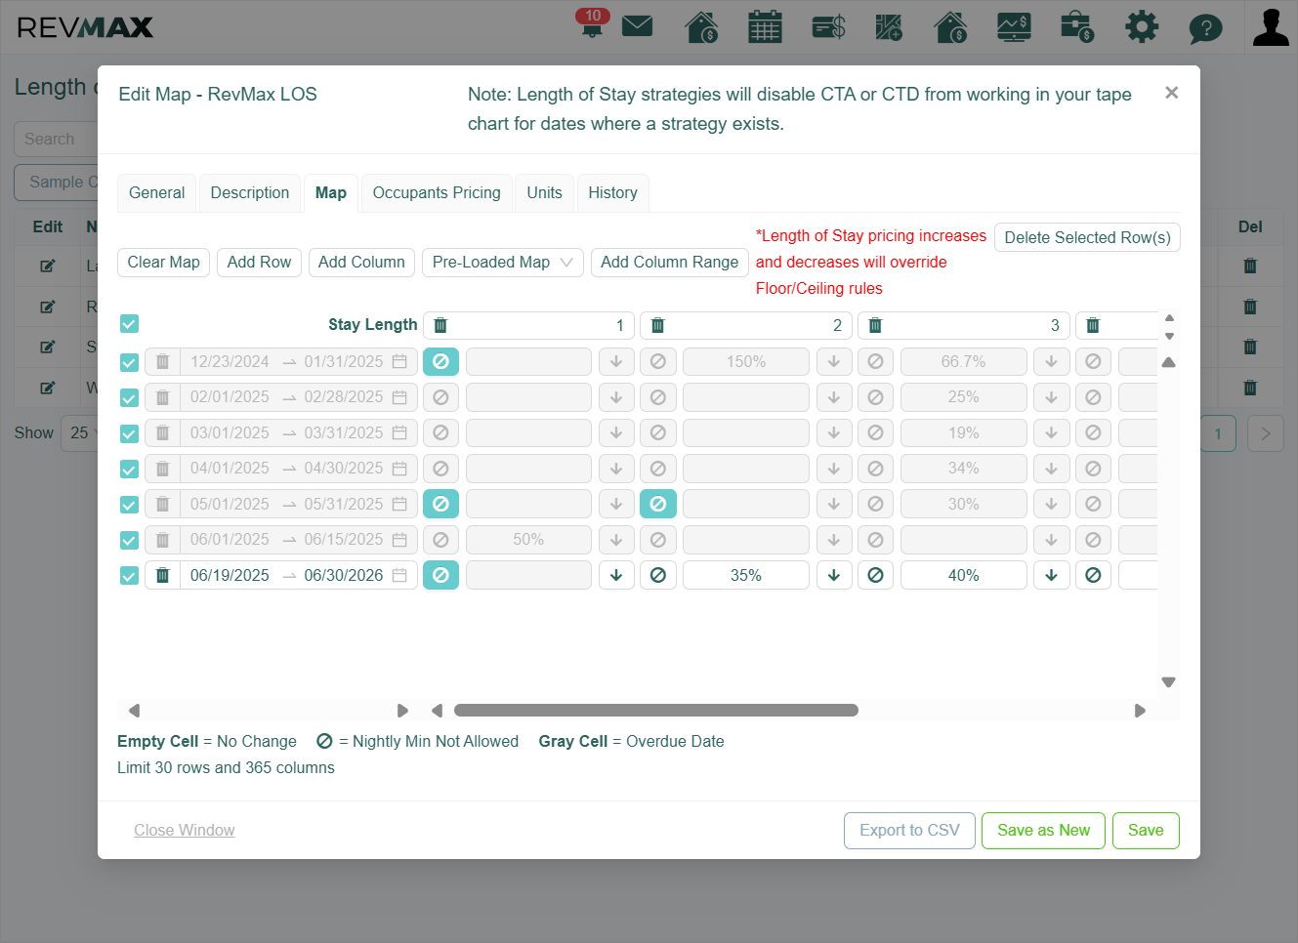Toggle not-allowed for 12/23/2024 row, column 1
This screenshot has width=1298, height=943.
click(440, 361)
